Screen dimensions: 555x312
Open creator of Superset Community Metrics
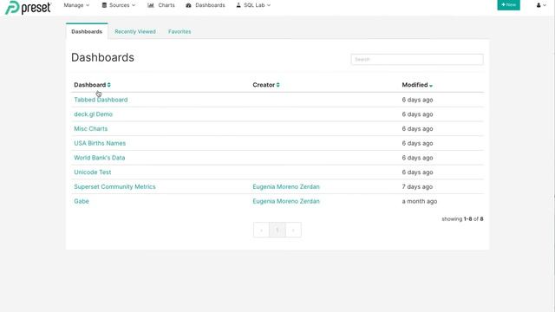point(286,187)
